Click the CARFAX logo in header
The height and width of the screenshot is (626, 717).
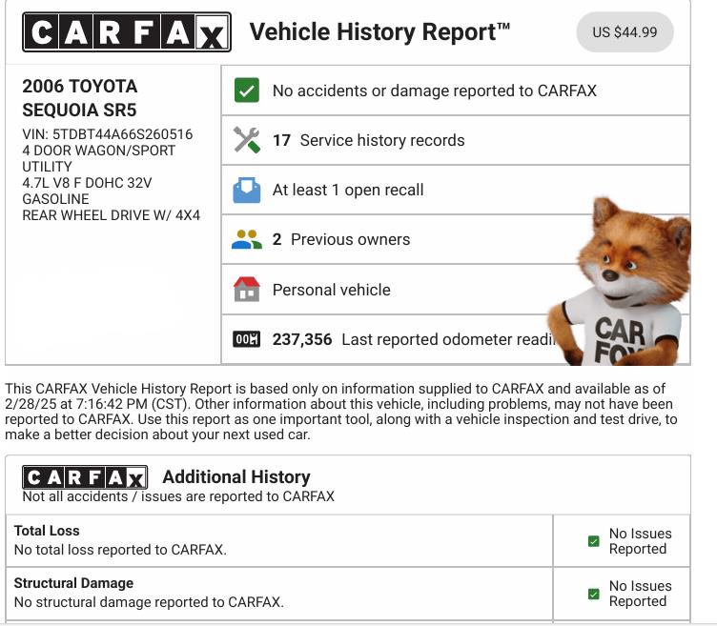tap(126, 32)
